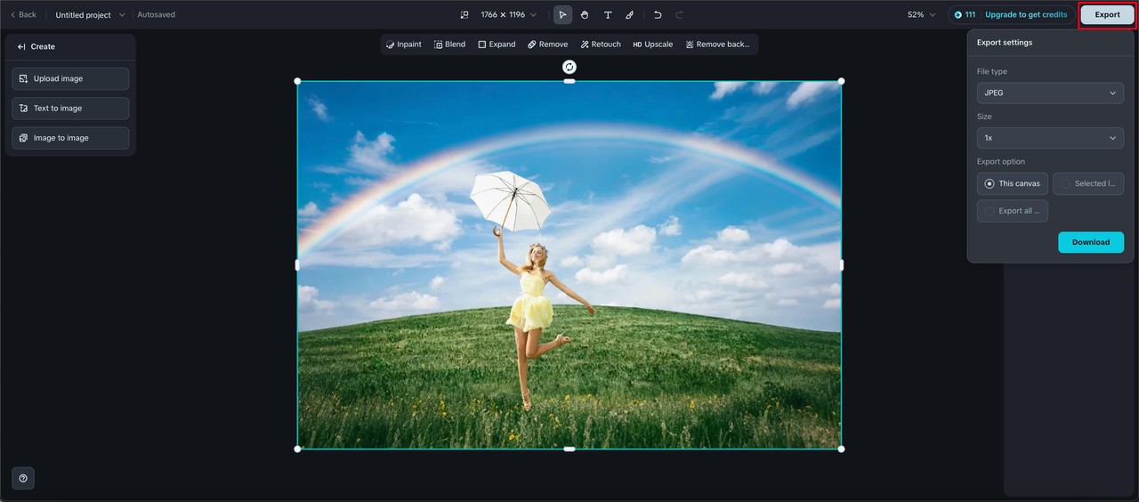Choose the Inpaint tool
This screenshot has height=502, width=1139.
click(404, 45)
